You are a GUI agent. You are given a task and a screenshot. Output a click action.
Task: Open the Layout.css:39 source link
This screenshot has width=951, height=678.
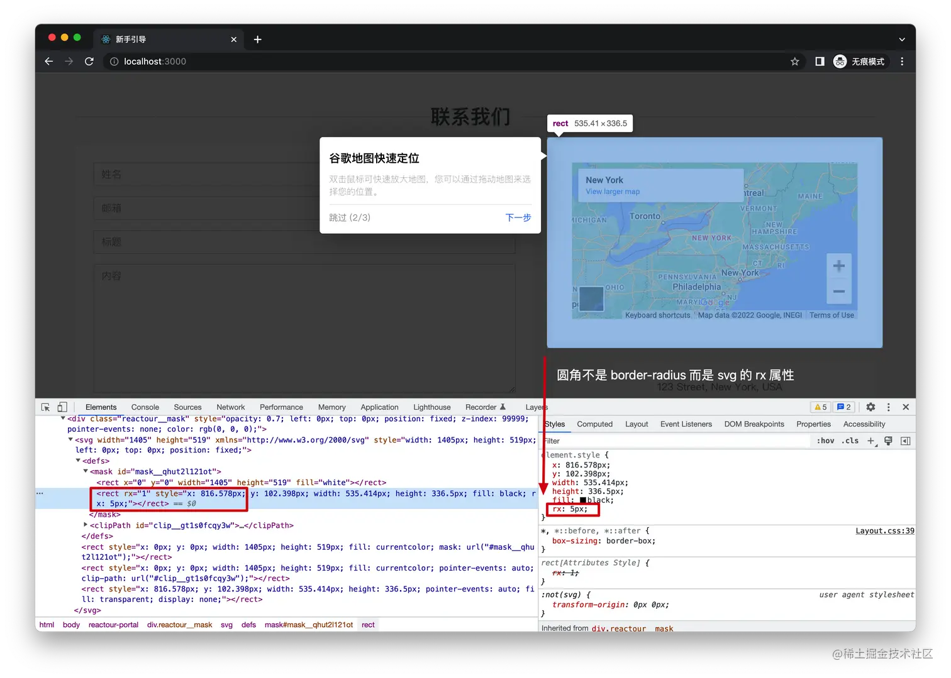(x=885, y=531)
